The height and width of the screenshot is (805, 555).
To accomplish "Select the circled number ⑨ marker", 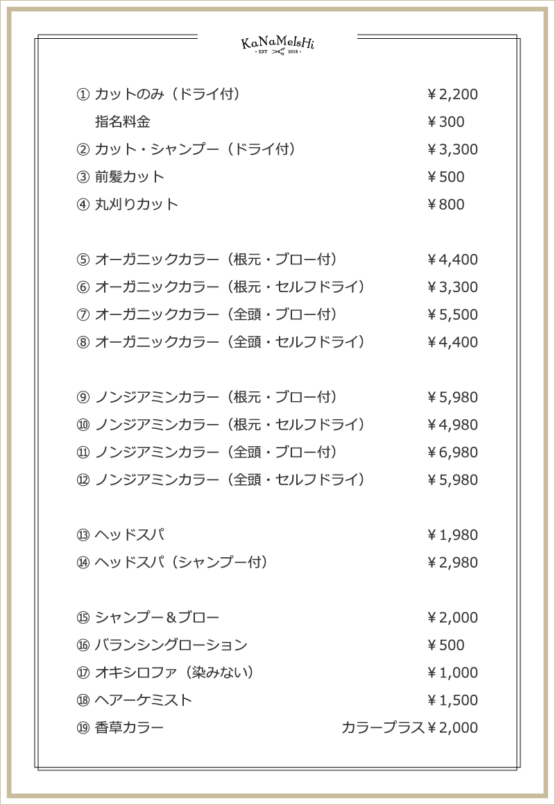I will point(83,398).
